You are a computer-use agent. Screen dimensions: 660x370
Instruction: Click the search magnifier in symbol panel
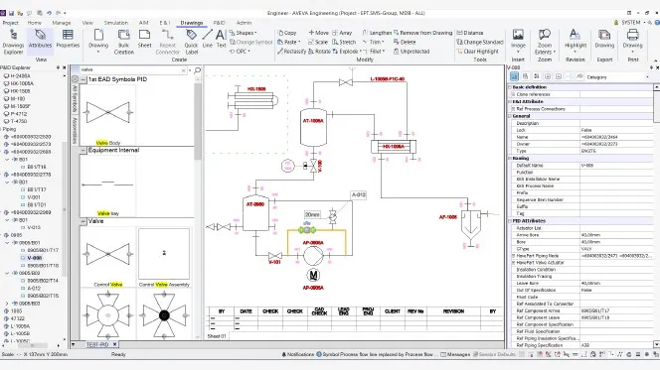pos(198,70)
